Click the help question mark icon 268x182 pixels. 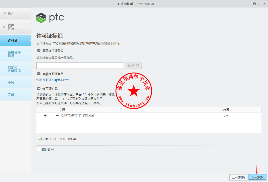254,4
